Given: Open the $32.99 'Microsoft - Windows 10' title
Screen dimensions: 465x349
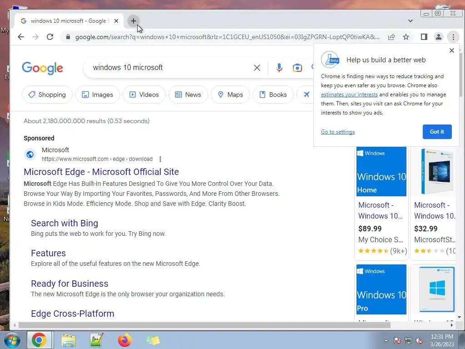Looking at the screenshot, I should point(435,210).
